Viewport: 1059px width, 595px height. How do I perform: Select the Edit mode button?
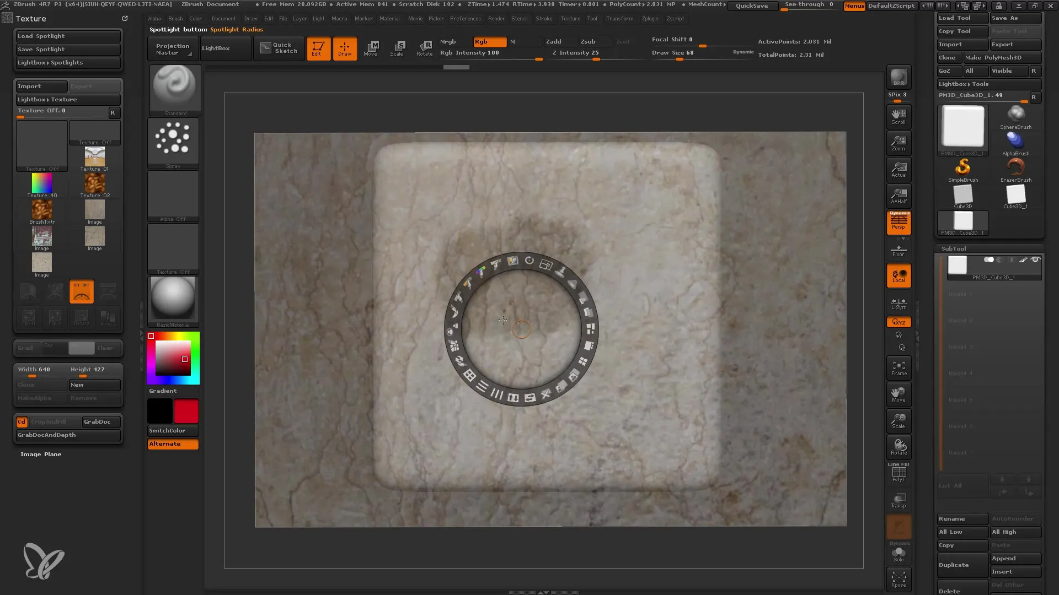(318, 48)
